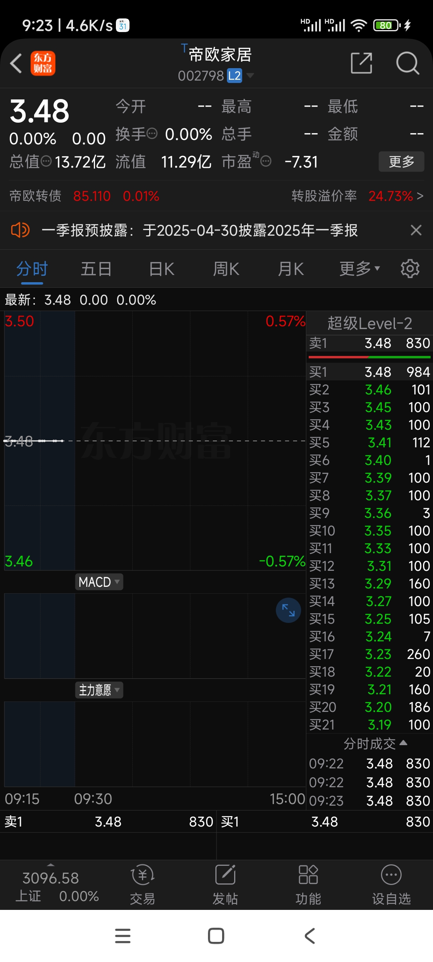Image resolution: width=433 pixels, height=962 pixels.
Task: Switch to the 周K tab
Action: click(226, 269)
